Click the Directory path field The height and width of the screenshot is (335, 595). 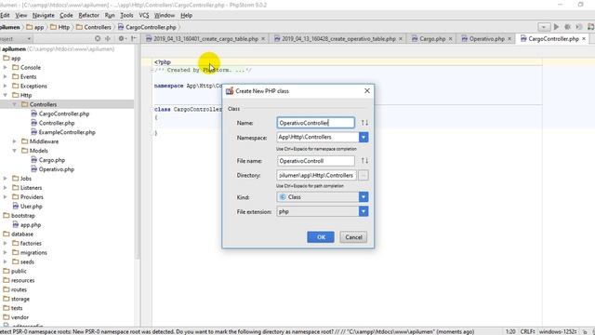tap(316, 175)
